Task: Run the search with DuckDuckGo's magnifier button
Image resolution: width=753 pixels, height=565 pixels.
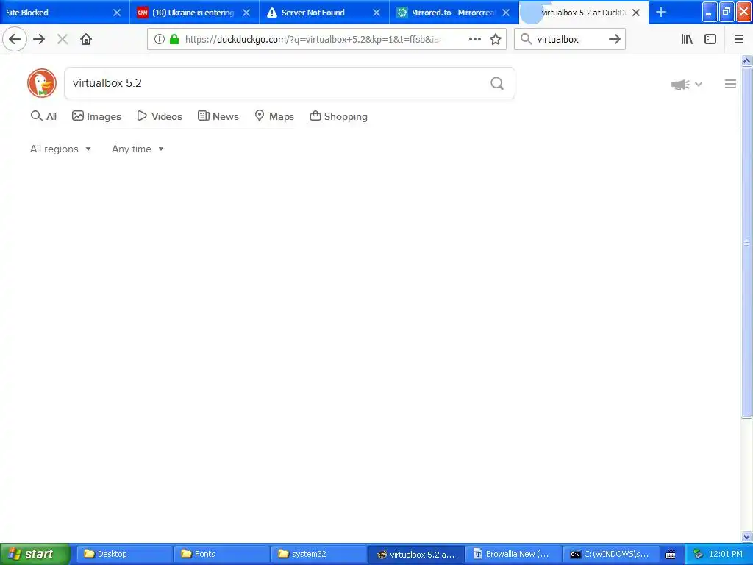Action: (497, 84)
